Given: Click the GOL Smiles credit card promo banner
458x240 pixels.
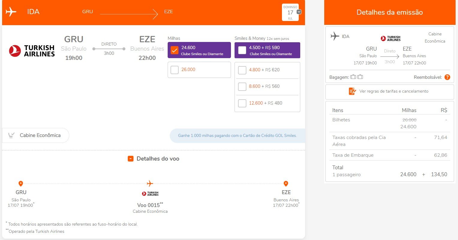Looking at the screenshot, I should point(237,136).
